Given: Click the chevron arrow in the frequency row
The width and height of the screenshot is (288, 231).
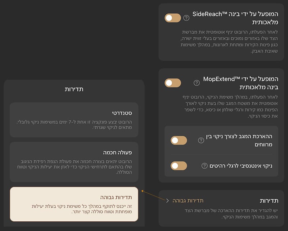Looking at the screenshot, I should tap(167, 201).
